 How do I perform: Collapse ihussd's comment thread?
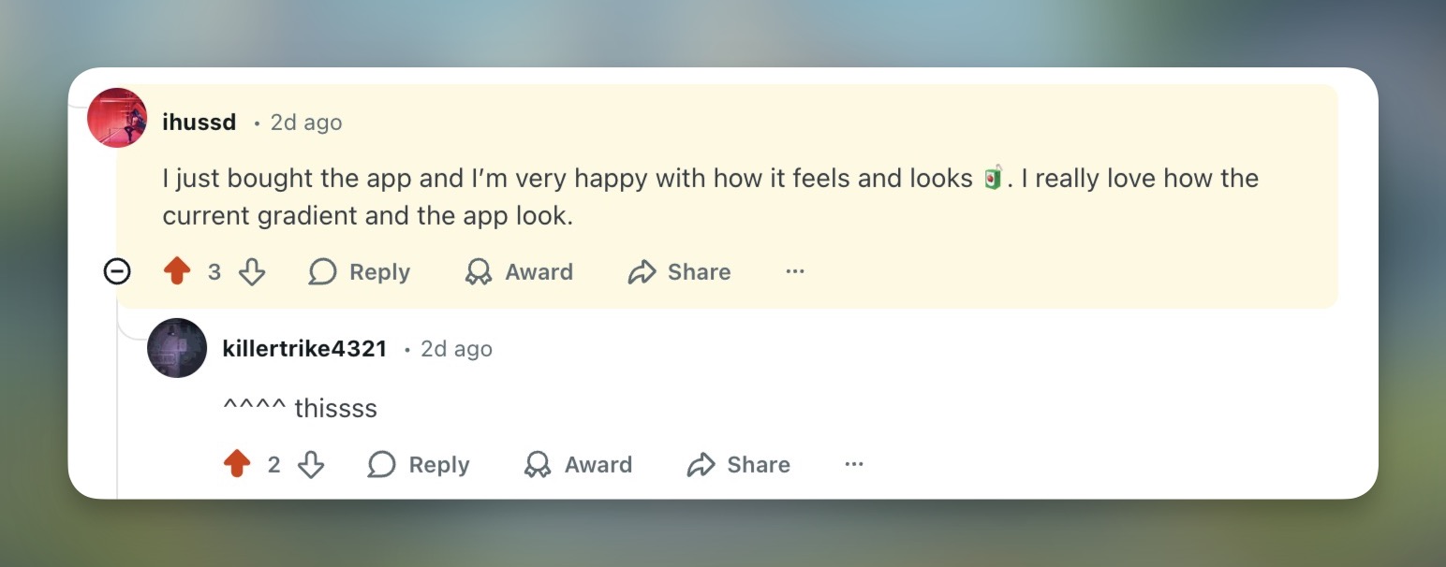[116, 271]
